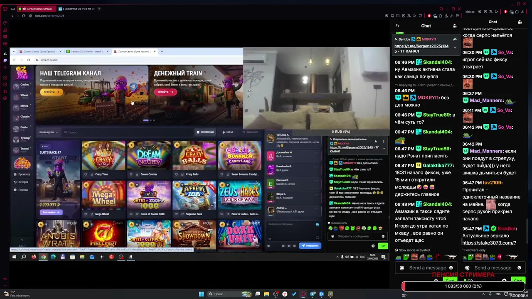This screenshot has width=532, height=299.
Task: Open Classic game in Zooma sidebar
Action: pyautogui.click(x=22, y=117)
